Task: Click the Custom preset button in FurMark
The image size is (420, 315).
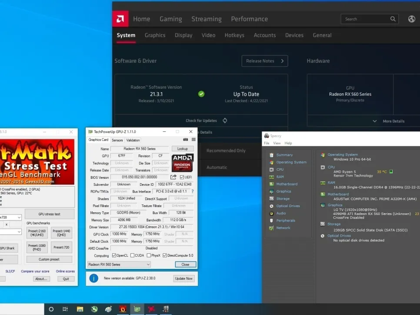Action: [x=49, y=259]
